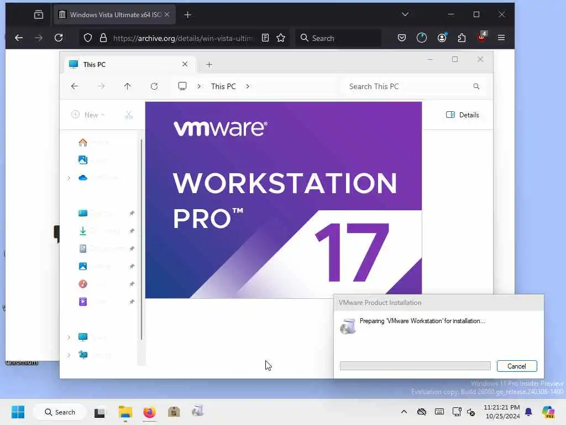The height and width of the screenshot is (425, 566).
Task: Add a new File Explorer tab
Action: (209, 65)
